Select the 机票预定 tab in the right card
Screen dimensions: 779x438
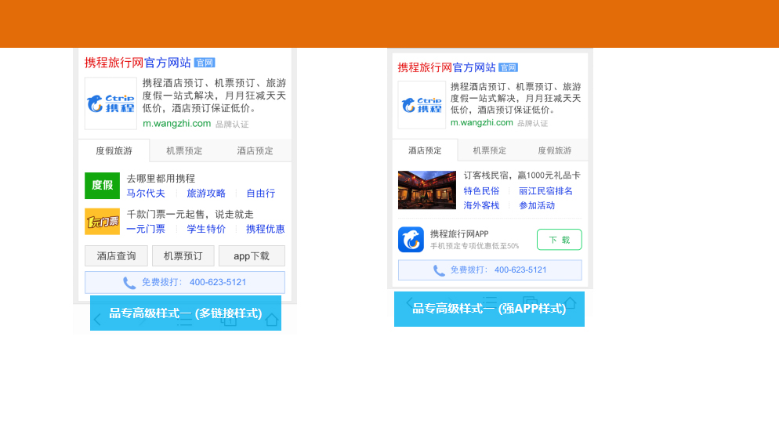[x=489, y=150]
